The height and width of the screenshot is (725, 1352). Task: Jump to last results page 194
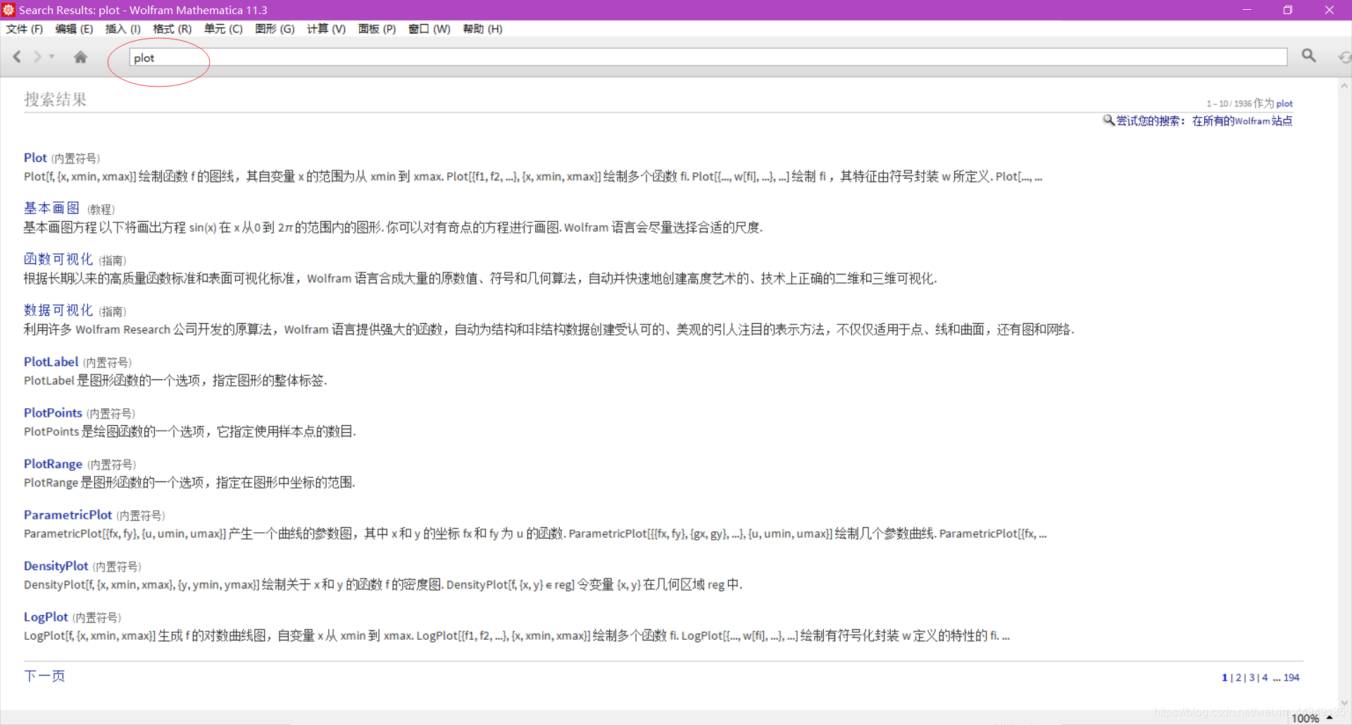(1291, 677)
